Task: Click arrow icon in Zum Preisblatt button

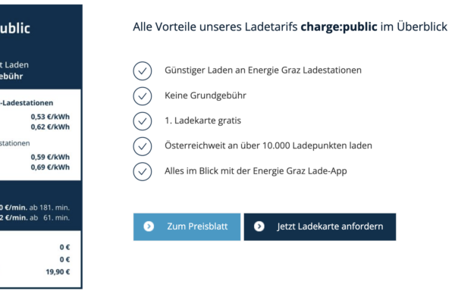Action: pyautogui.click(x=149, y=226)
